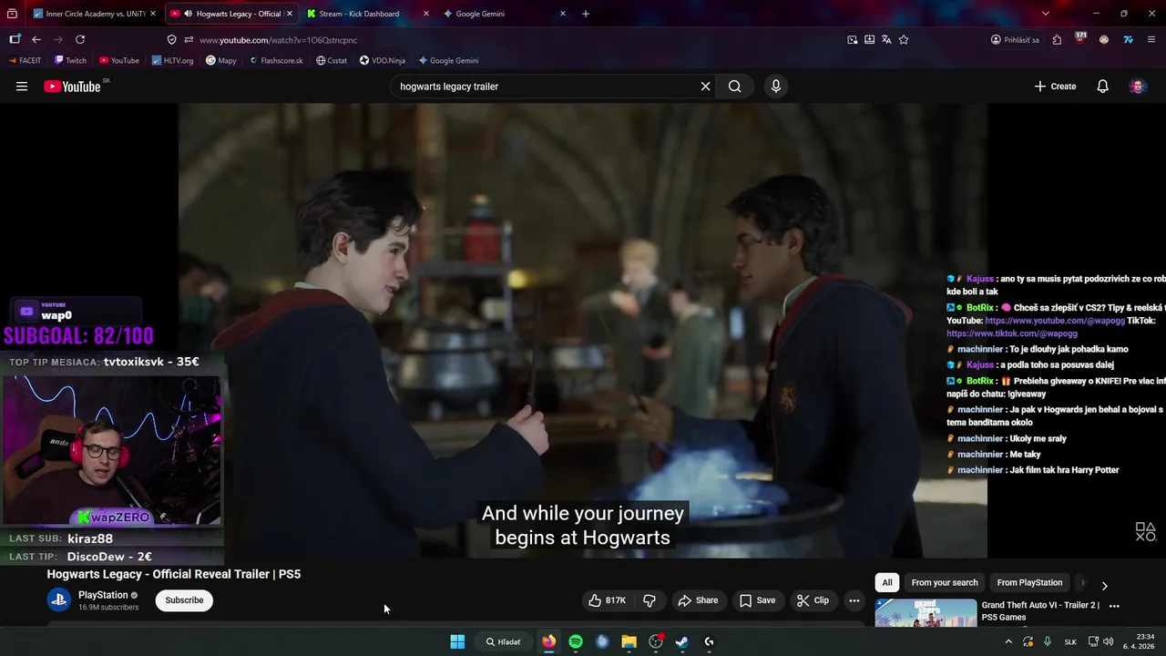The image size is (1166, 656).
Task: Share the Hogwarts Legacy trailer
Action: pyautogui.click(x=697, y=600)
